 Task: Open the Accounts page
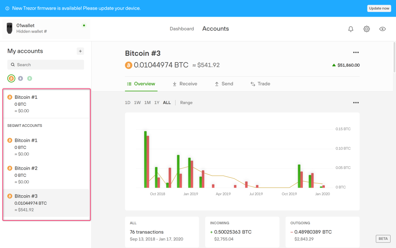[x=215, y=29]
